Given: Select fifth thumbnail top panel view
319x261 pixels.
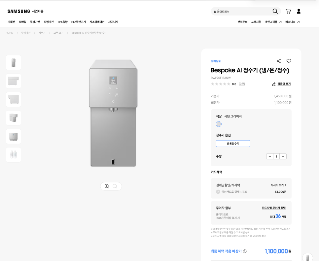Looking at the screenshot, I should pyautogui.click(x=14, y=136).
